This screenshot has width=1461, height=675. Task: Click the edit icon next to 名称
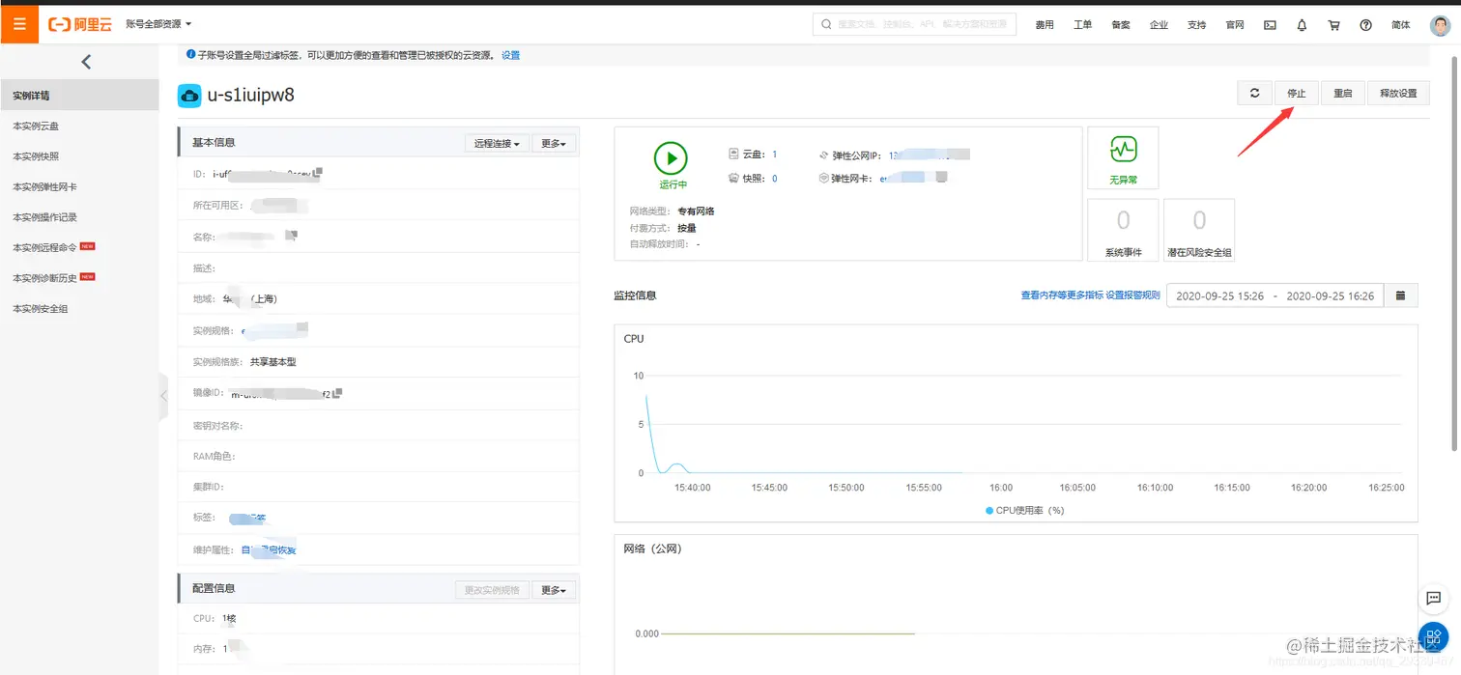point(291,235)
